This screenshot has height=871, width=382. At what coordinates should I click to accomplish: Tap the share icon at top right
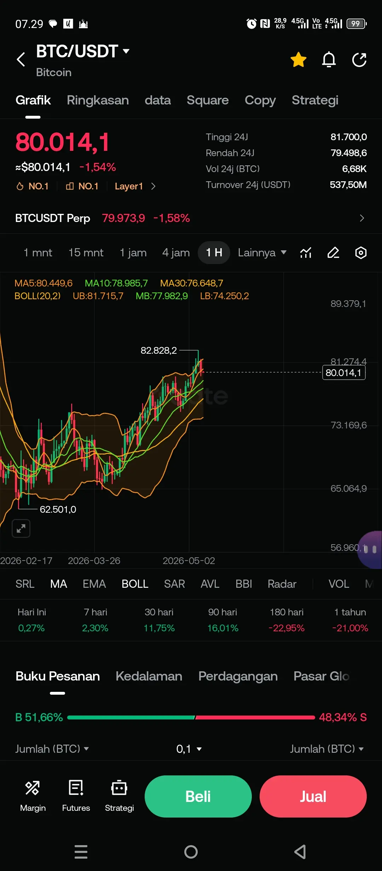tap(359, 59)
